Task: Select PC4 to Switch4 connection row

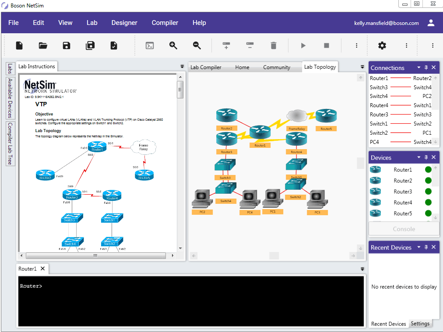Action: click(401, 142)
